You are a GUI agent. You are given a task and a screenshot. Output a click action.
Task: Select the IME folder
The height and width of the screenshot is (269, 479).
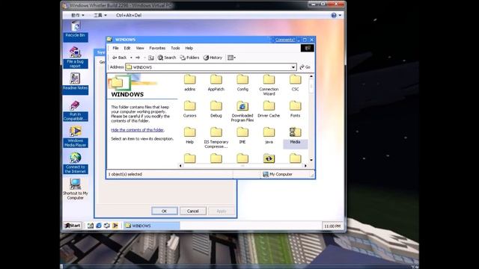[x=242, y=136]
